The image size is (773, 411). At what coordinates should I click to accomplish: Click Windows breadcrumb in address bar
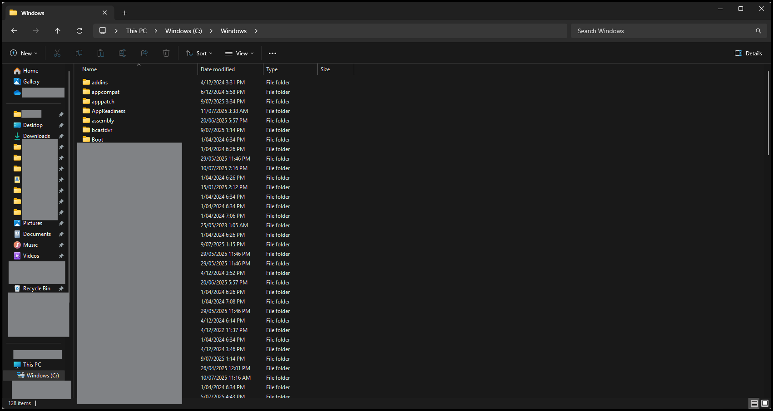pyautogui.click(x=233, y=31)
